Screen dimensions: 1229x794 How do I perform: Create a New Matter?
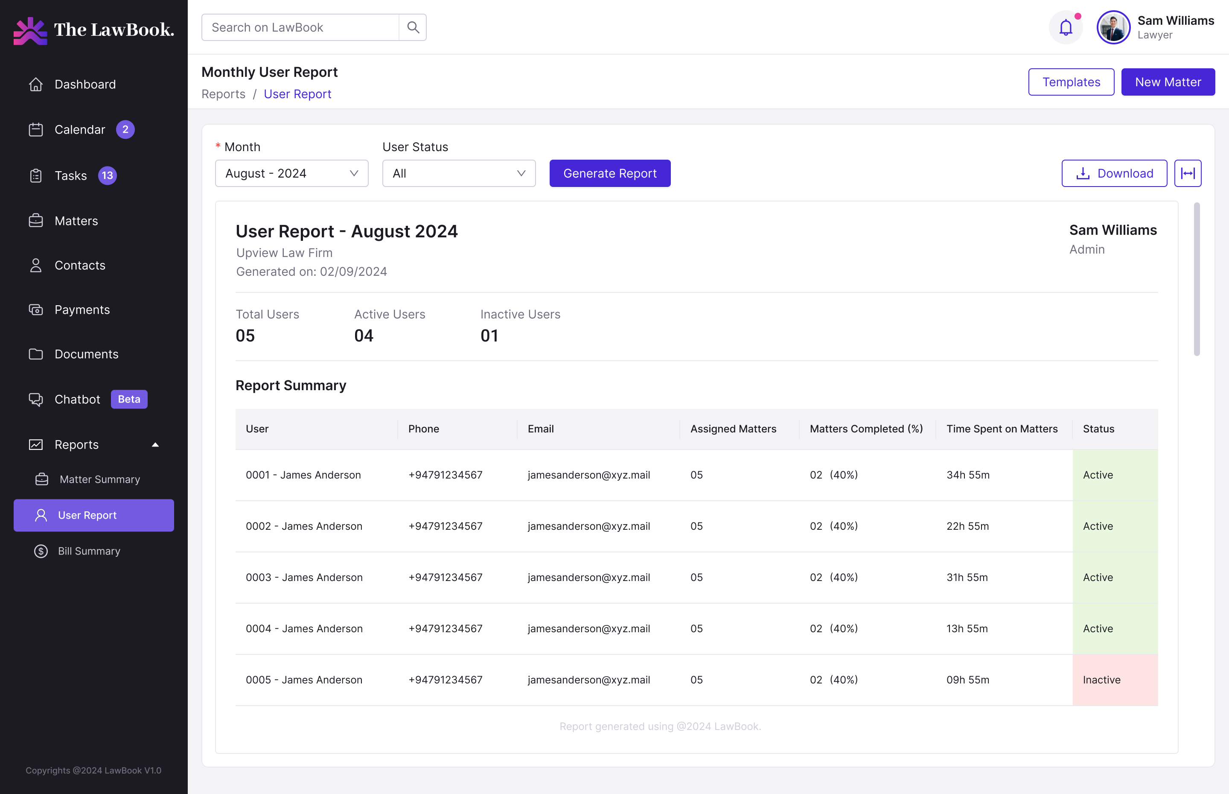1168,82
